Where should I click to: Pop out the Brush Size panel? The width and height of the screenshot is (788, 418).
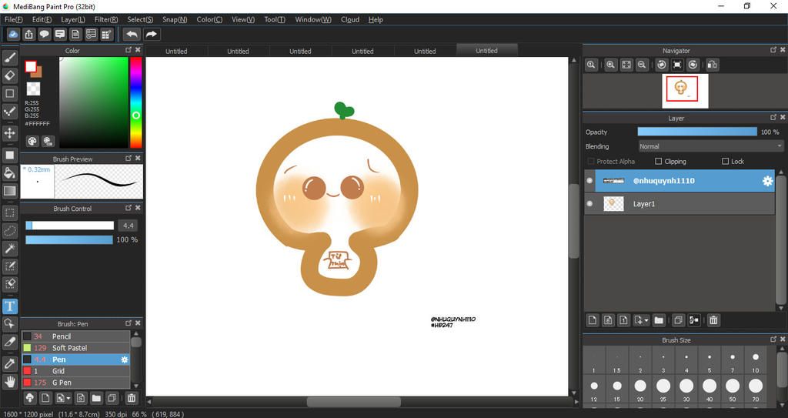[x=773, y=339]
